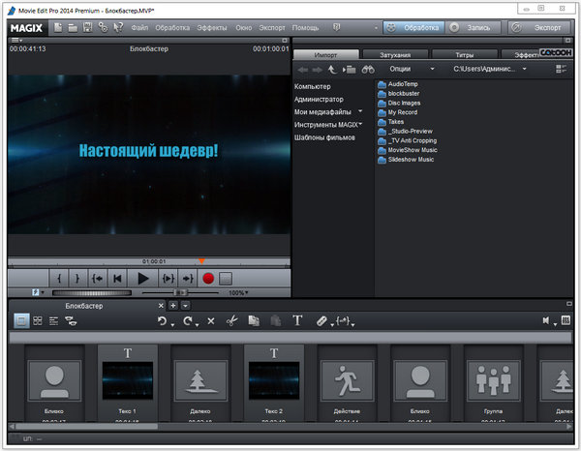Expand the folder path dropdown
The width and height of the screenshot is (581, 451).
pos(525,70)
